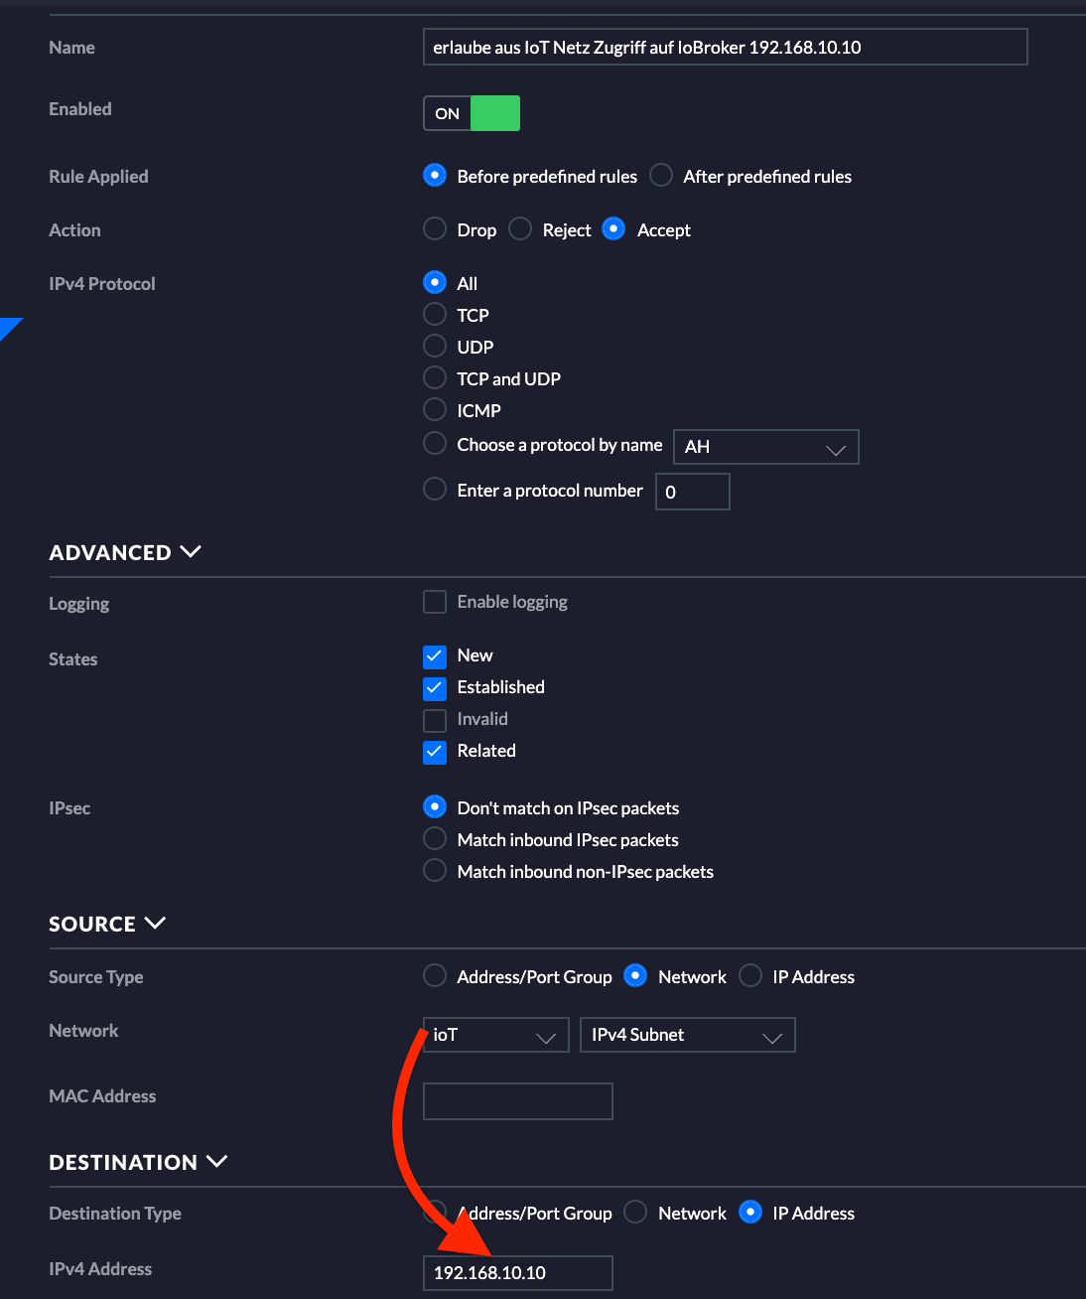This screenshot has height=1299, width=1086.
Task: Select the Reject action radio
Action: point(520,229)
